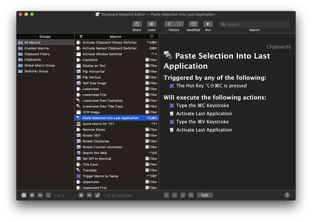Select the Remove Styles macro
This screenshot has height=222, width=312.
pyautogui.click(x=116, y=130)
